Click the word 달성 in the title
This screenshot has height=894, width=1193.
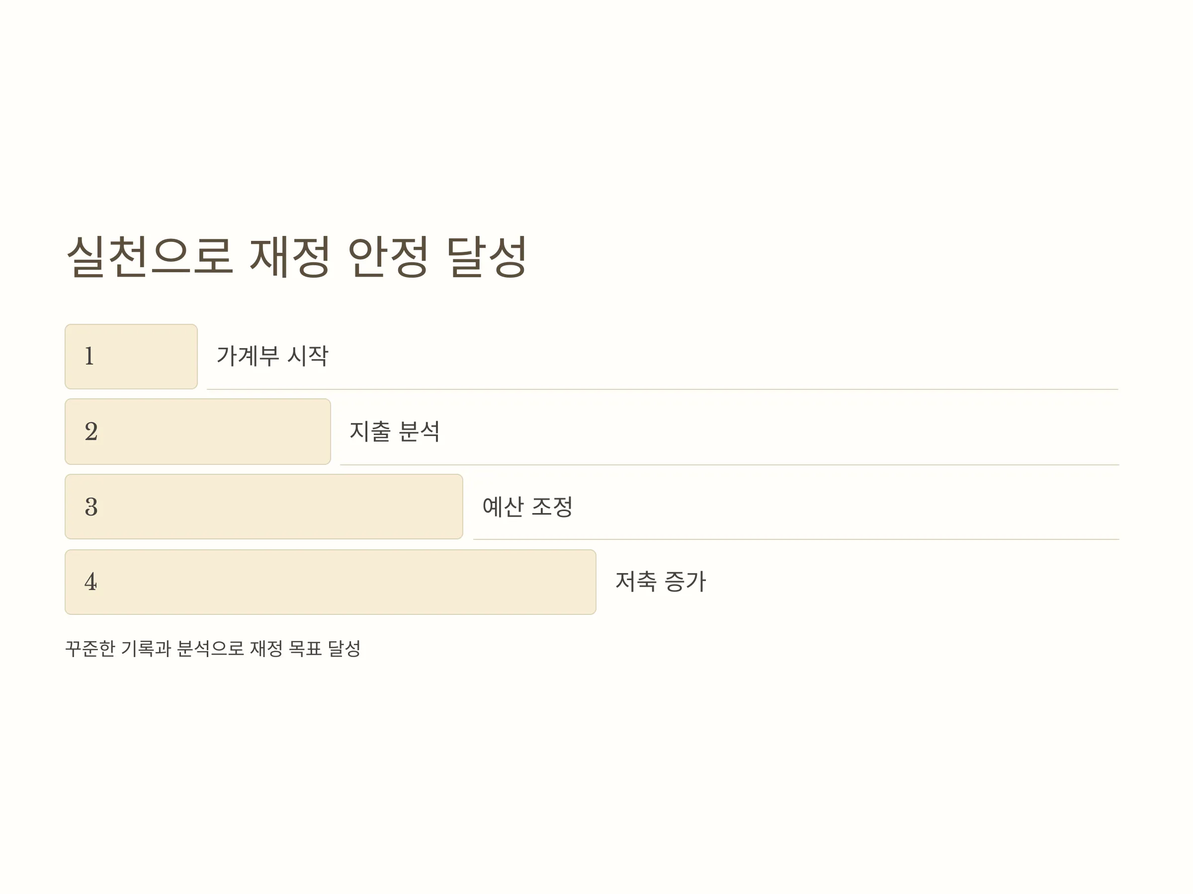pos(487,256)
